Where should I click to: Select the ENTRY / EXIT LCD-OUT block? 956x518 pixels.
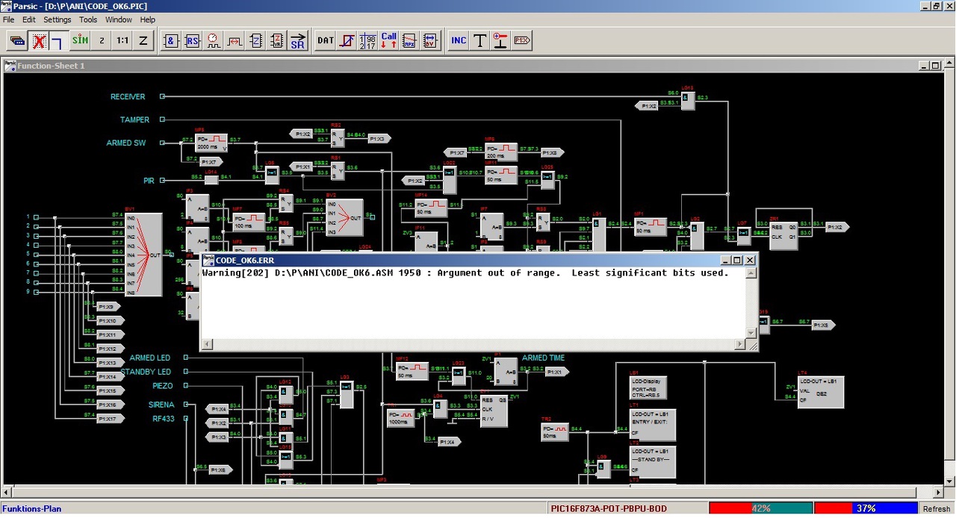tap(653, 425)
